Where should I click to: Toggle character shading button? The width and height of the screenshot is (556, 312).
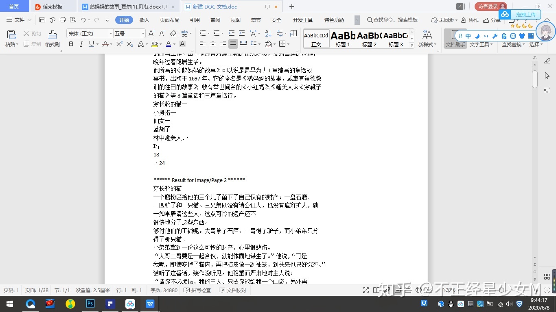coord(182,44)
